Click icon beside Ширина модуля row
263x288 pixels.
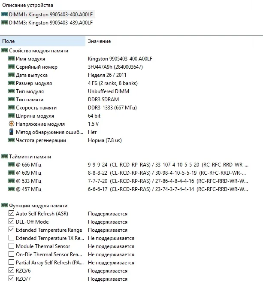coord(11,115)
